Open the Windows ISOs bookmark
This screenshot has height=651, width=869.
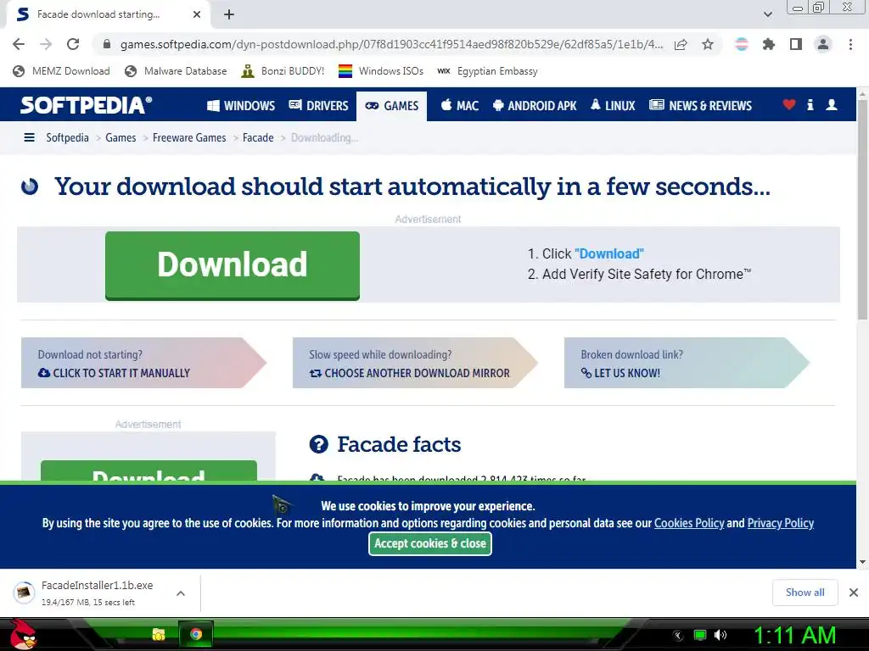381,71
